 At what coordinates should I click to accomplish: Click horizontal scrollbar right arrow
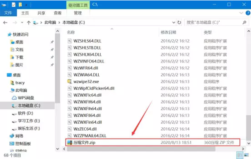(x=243, y=149)
